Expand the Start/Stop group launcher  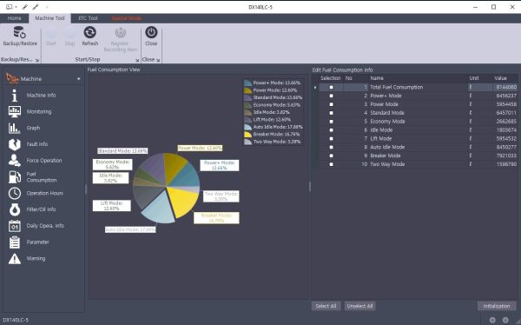[137, 60]
